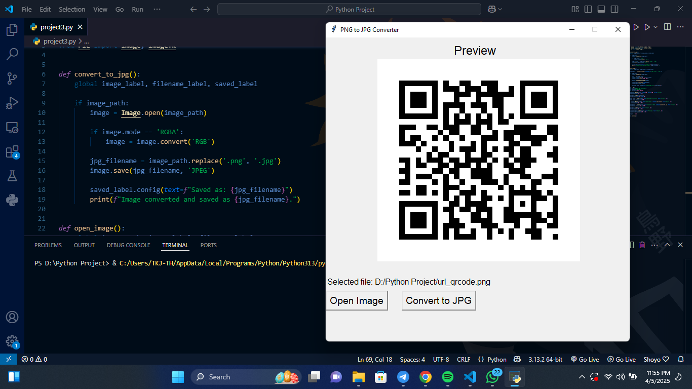Switch to the OUTPUT panel tab
The height and width of the screenshot is (389, 692).
point(84,245)
